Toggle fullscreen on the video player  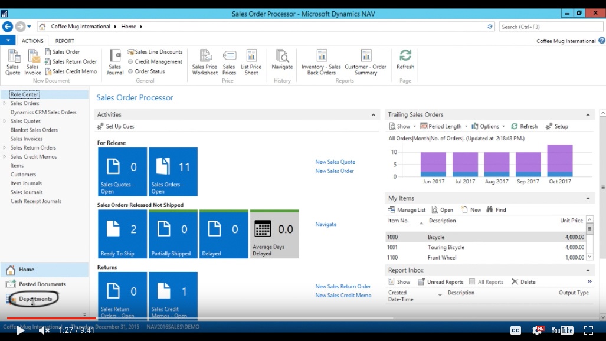pyautogui.click(x=588, y=330)
